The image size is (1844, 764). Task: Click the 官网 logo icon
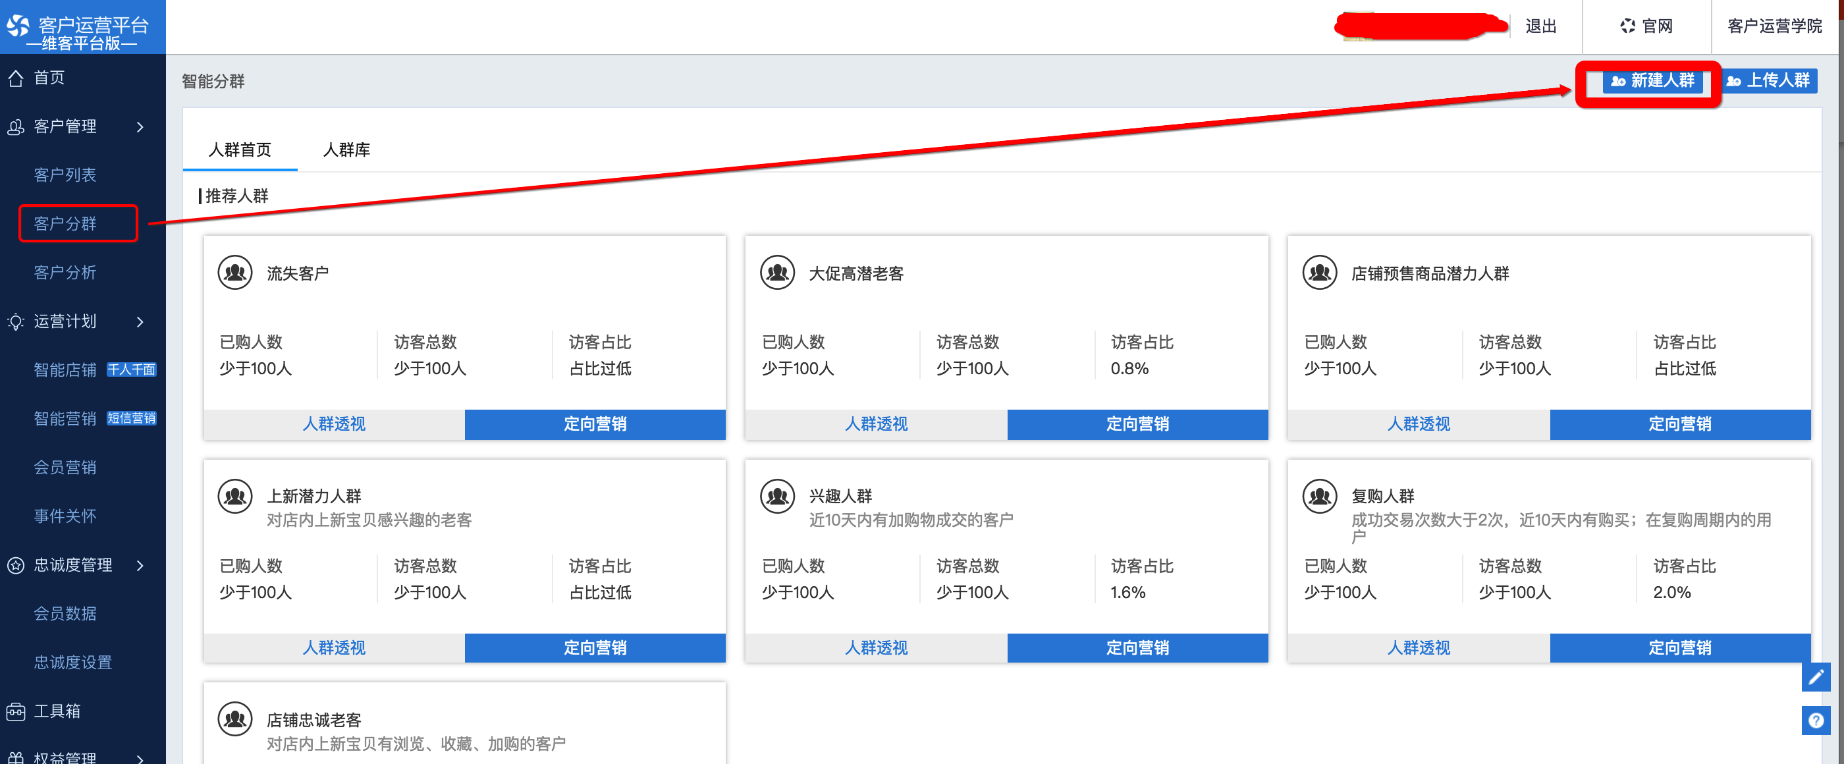1627,26
